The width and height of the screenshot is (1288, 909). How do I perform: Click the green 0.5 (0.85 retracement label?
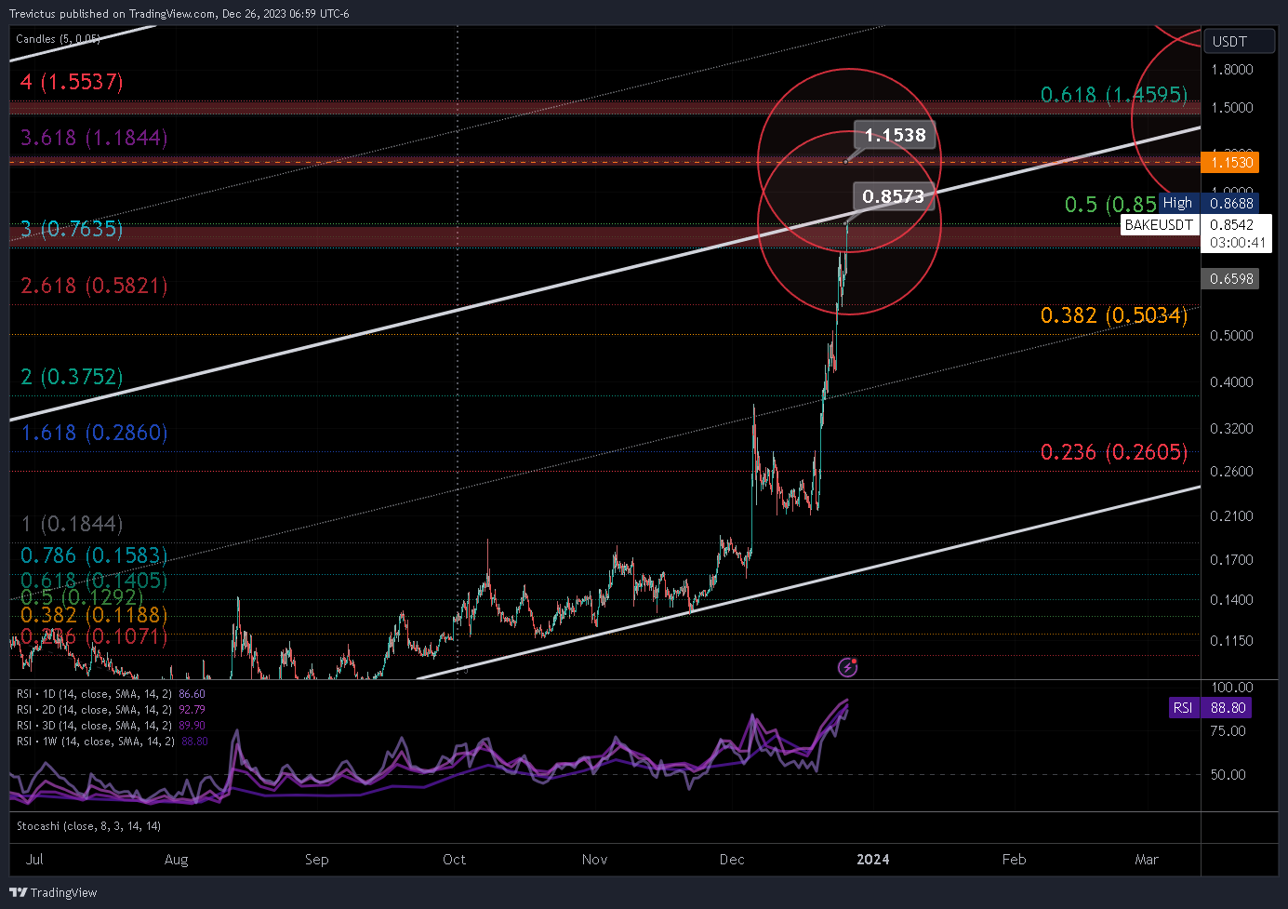pos(1111,205)
